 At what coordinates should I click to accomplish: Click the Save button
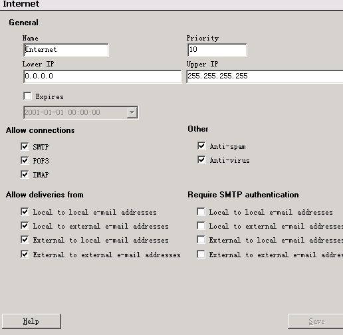point(315,321)
